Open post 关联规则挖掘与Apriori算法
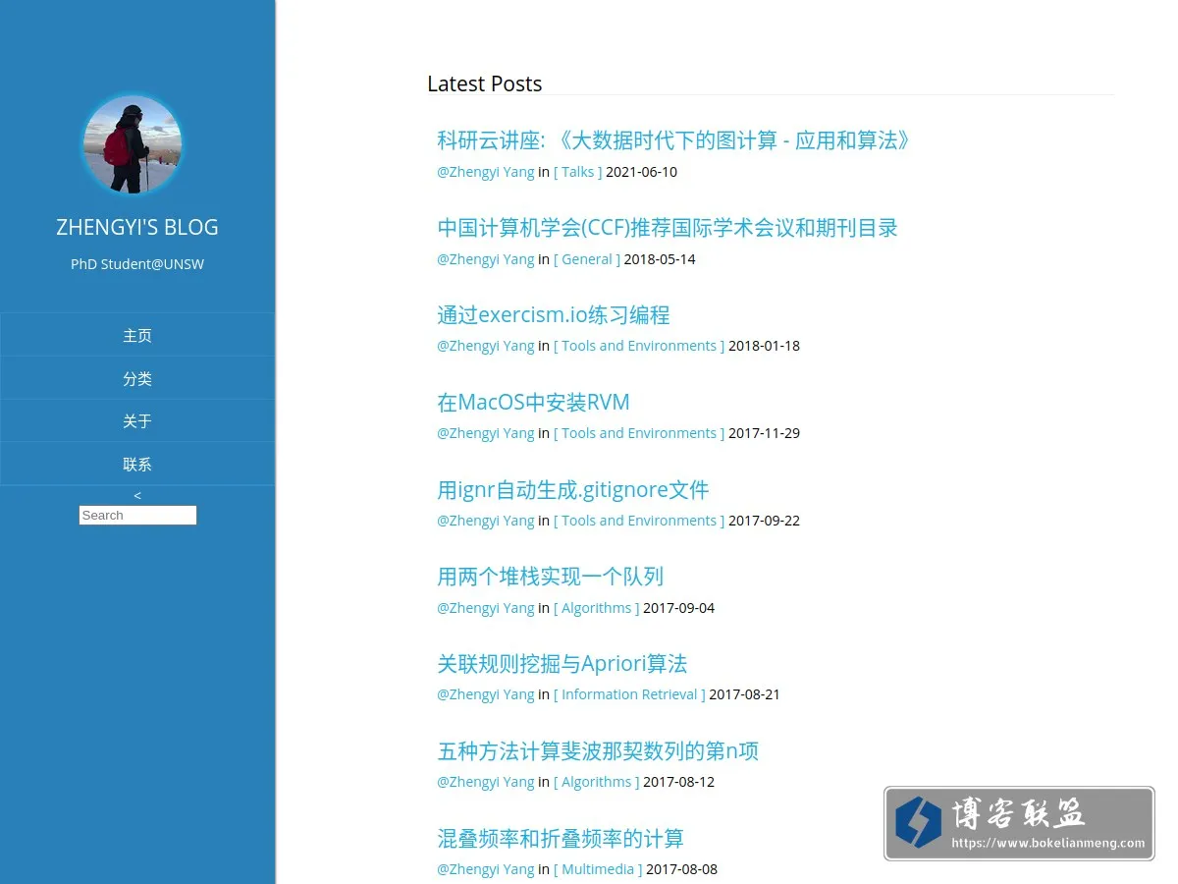The image size is (1178, 884). coord(562,664)
